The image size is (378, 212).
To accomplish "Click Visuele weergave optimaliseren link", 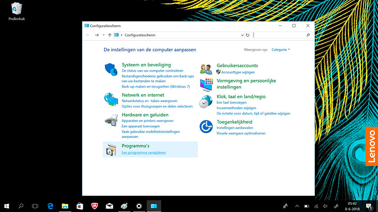I will click(x=241, y=133).
